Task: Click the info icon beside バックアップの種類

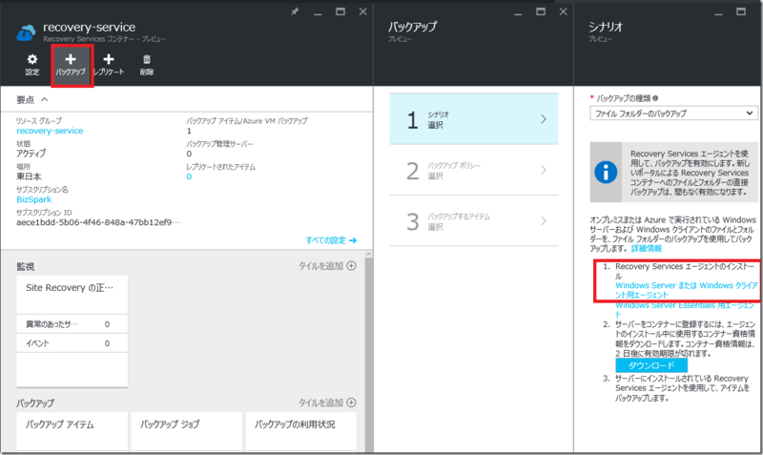Action: [x=655, y=98]
